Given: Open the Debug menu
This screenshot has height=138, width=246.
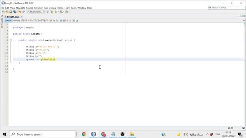Looking at the screenshot, I should point(52,8).
